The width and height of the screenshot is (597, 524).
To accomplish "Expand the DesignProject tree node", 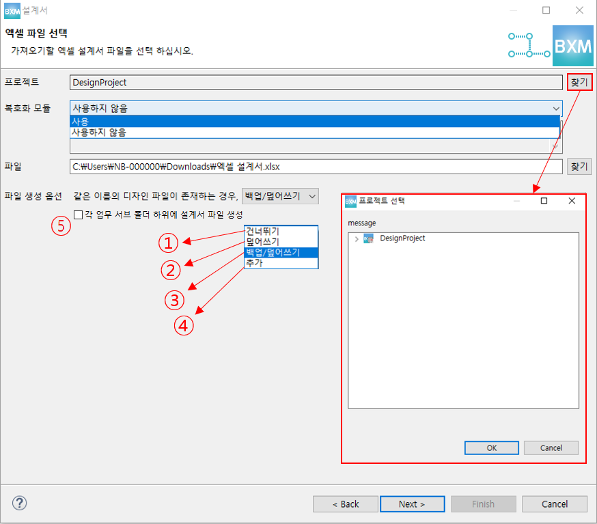I will 357,239.
